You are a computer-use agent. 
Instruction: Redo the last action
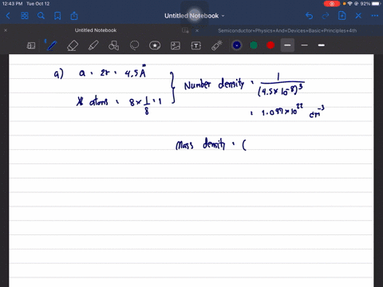(x=326, y=16)
